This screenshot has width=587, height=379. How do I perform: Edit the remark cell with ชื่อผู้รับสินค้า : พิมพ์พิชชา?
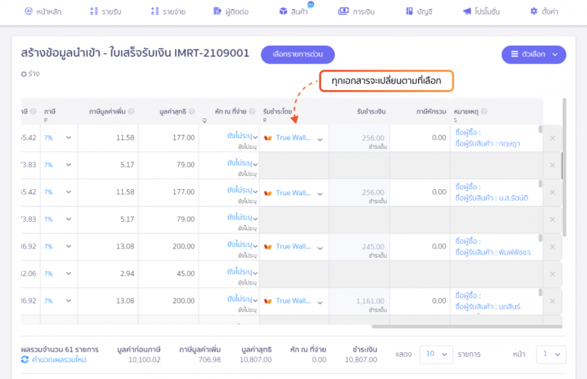click(495, 247)
